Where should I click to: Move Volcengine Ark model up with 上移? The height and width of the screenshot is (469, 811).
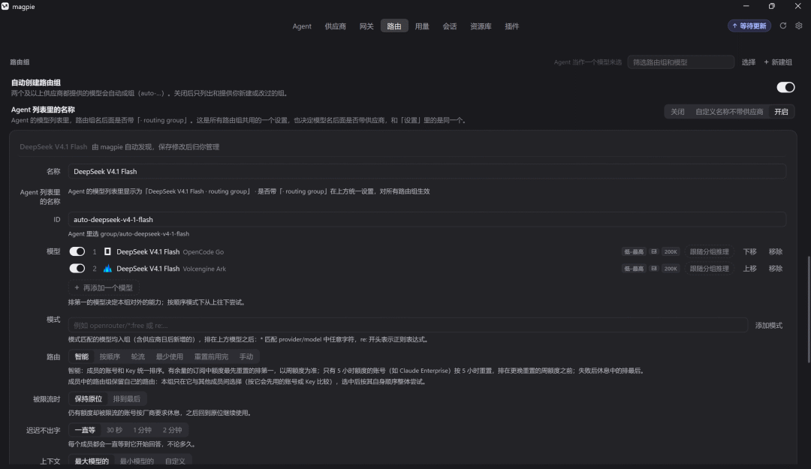point(749,269)
